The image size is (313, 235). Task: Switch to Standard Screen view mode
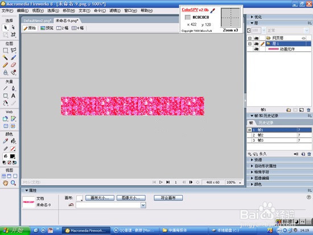4,176
